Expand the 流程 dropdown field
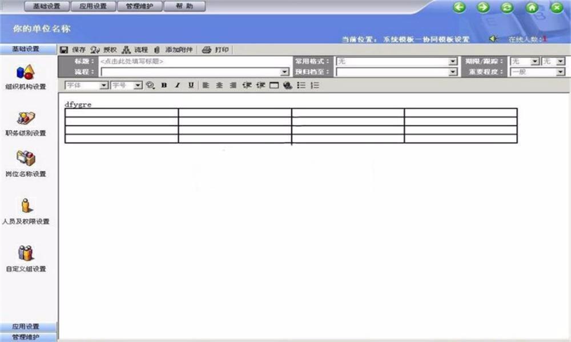This screenshot has width=571, height=342. [285, 72]
